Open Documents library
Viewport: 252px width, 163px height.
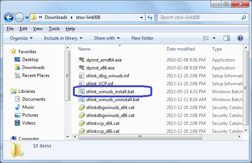tap(34, 99)
